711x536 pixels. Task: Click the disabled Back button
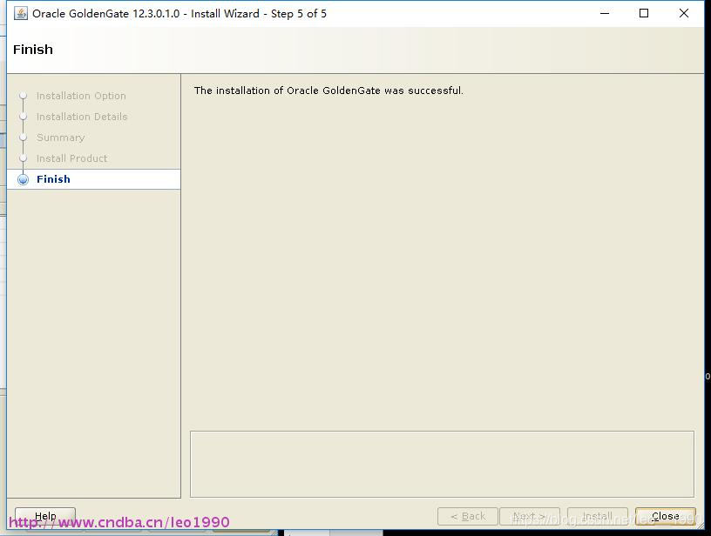click(x=468, y=516)
